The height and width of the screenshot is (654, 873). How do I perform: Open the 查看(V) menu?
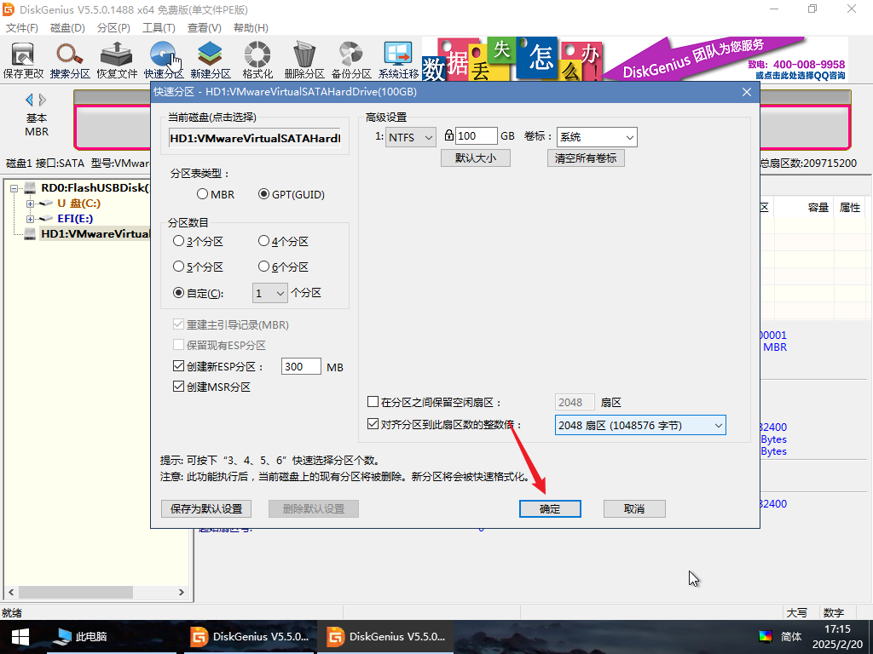coord(205,28)
